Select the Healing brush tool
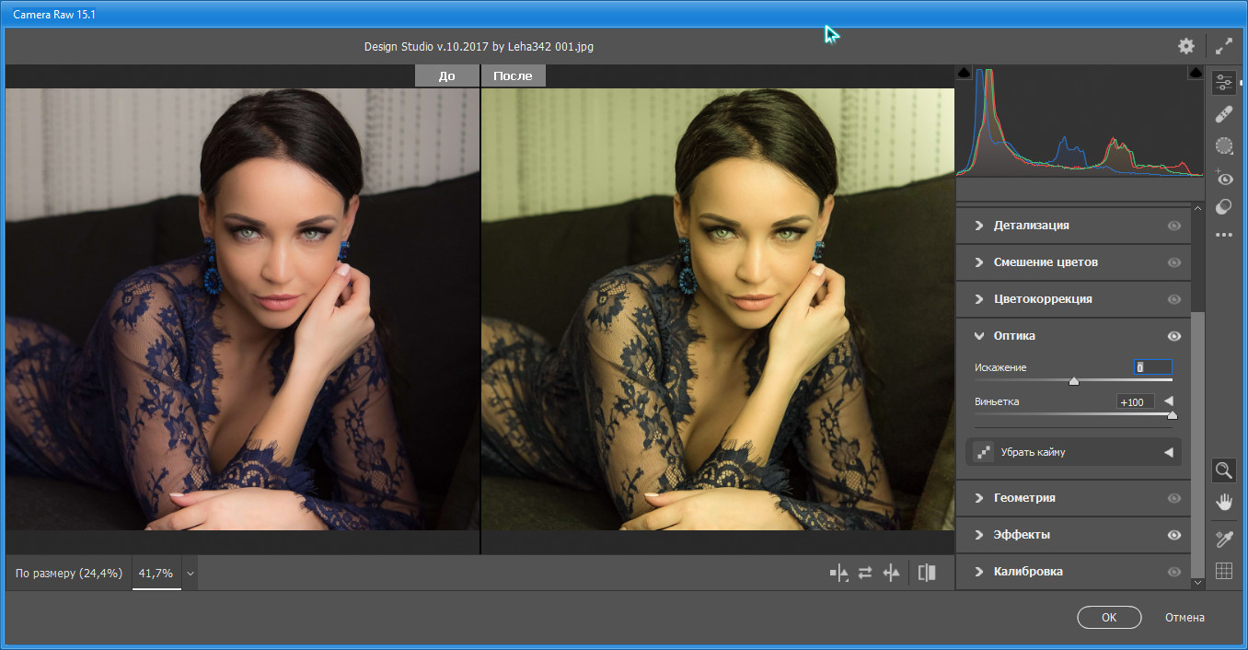 [1223, 114]
